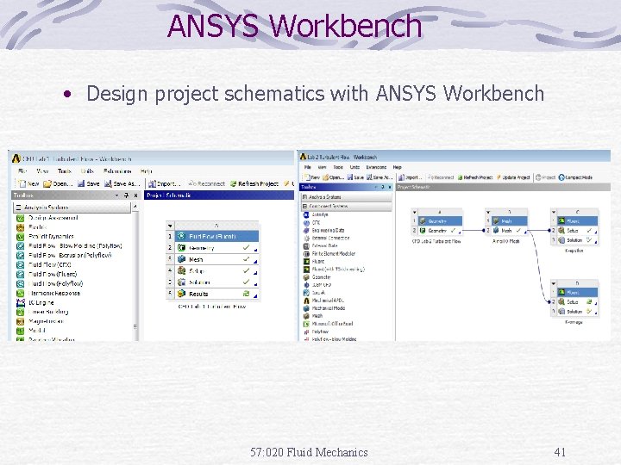Click Project button in right Lab 2 toolbar
The width and height of the screenshot is (621, 465).
click(x=545, y=177)
